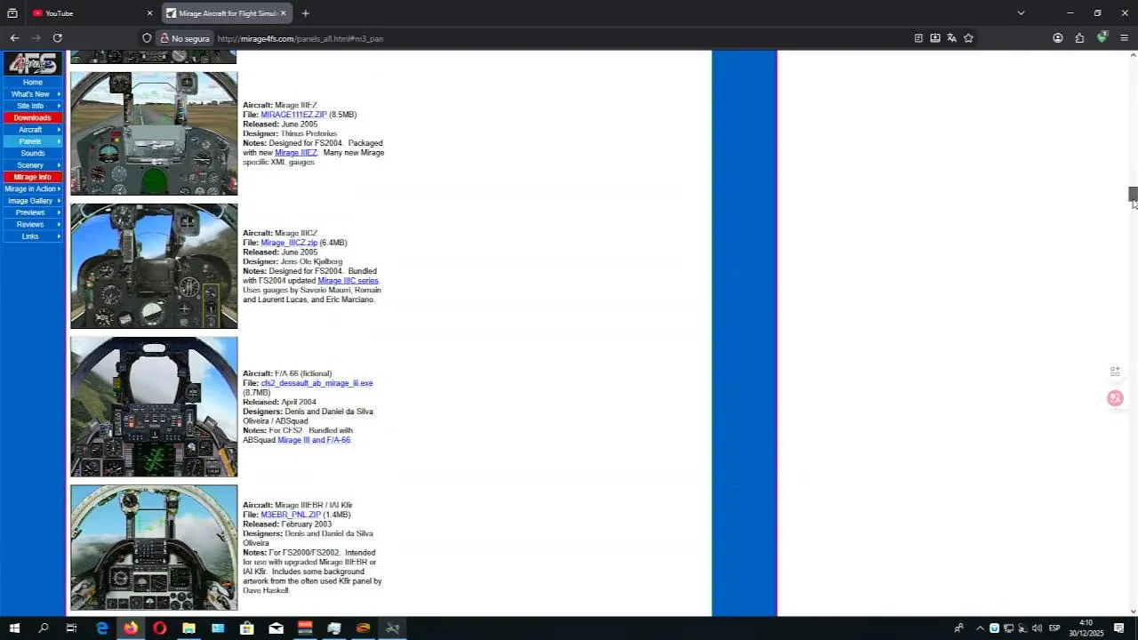Screen dimensions: 1138x640
Task: Click the gray floating grid icon above pink widget
Action: coord(1115,372)
